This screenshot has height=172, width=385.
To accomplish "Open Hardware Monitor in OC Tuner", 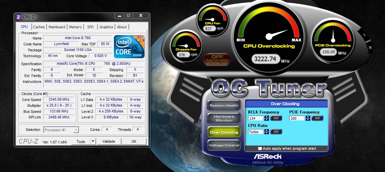I will [224, 118].
